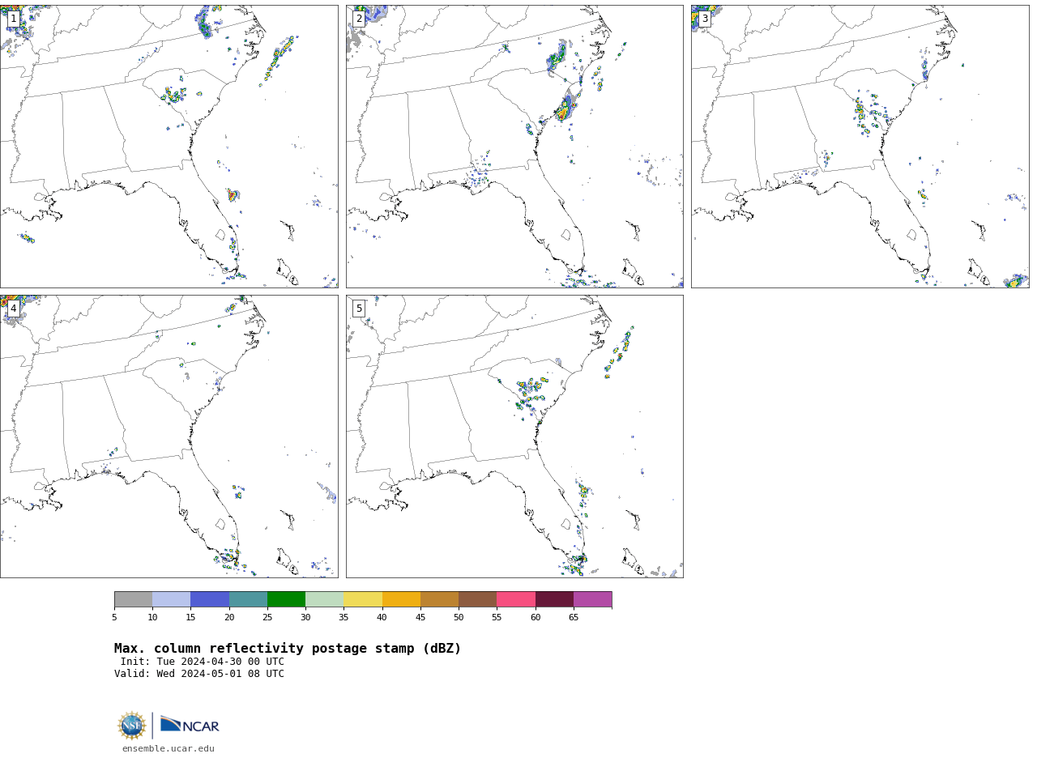Click the yellow 35-40 dBZ swatch
The height and width of the screenshot is (758, 1037).
coord(363,599)
